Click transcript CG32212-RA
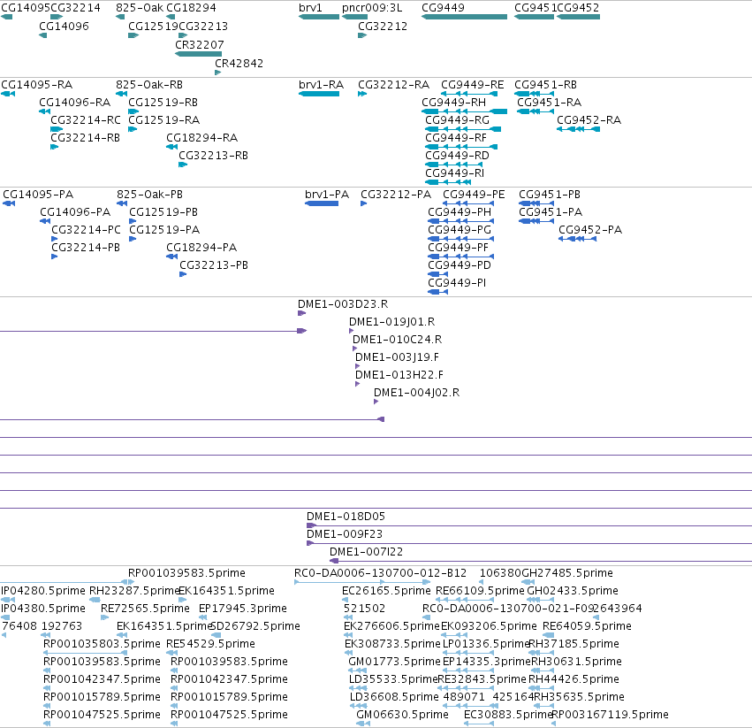The height and width of the screenshot is (728, 752). tap(393, 85)
